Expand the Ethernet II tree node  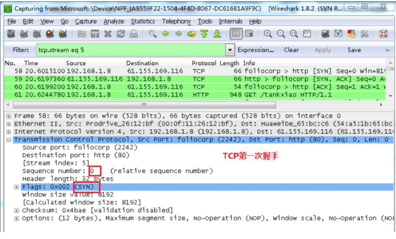coord(8,124)
